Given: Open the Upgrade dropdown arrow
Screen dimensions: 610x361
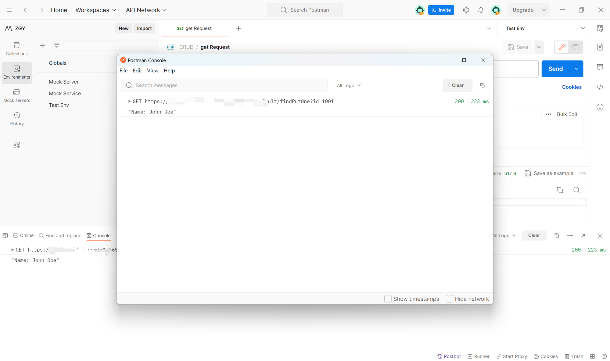Looking at the screenshot, I should coord(544,10).
